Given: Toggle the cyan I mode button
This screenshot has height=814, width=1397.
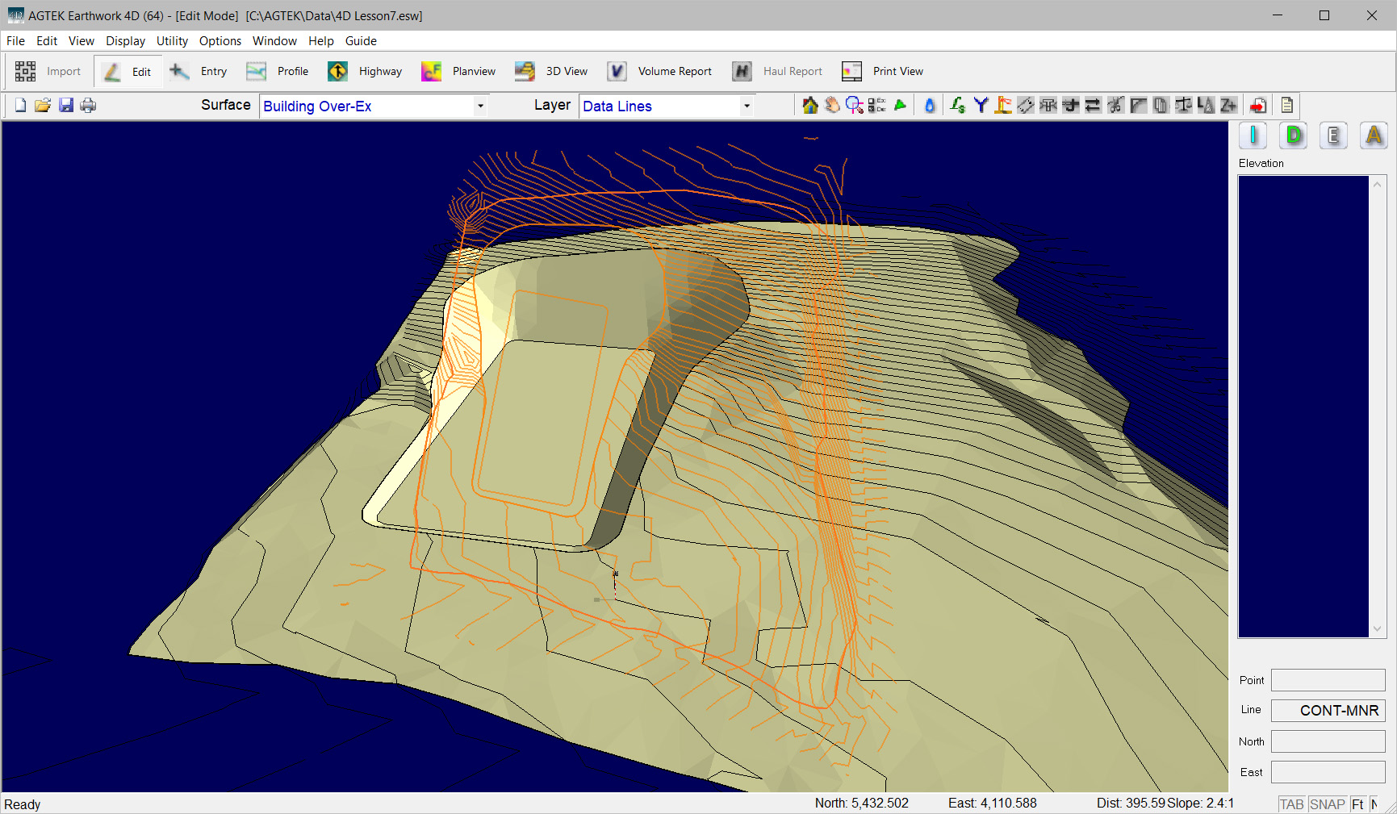Looking at the screenshot, I should click(1253, 136).
